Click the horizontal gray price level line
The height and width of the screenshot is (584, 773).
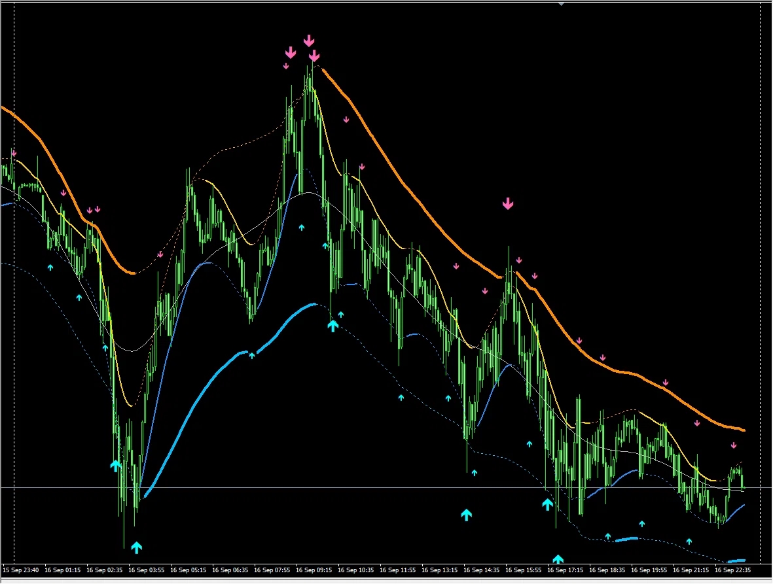click(x=393, y=488)
